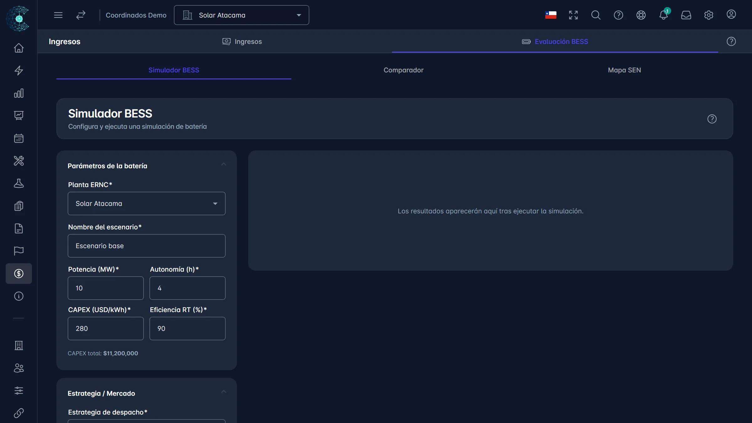Open the users group sidebar icon
Screen dimensions: 752x423
point(19,368)
